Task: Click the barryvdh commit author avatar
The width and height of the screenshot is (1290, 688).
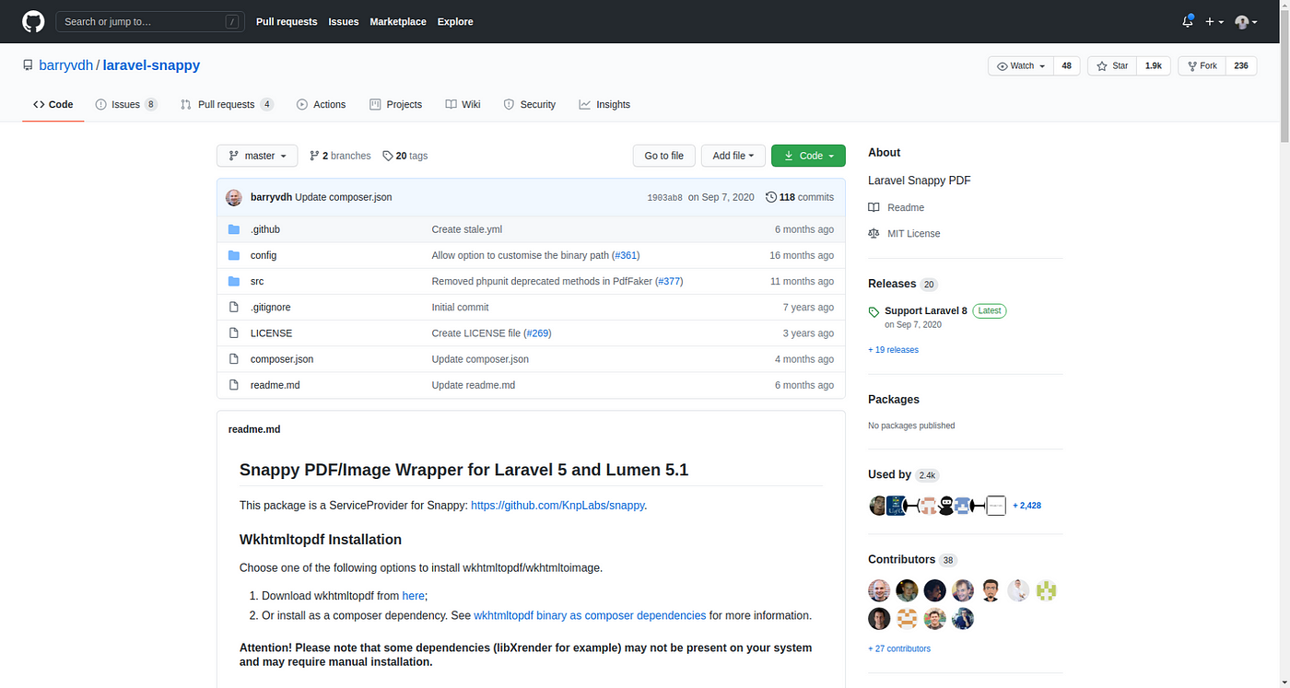Action: pos(235,197)
